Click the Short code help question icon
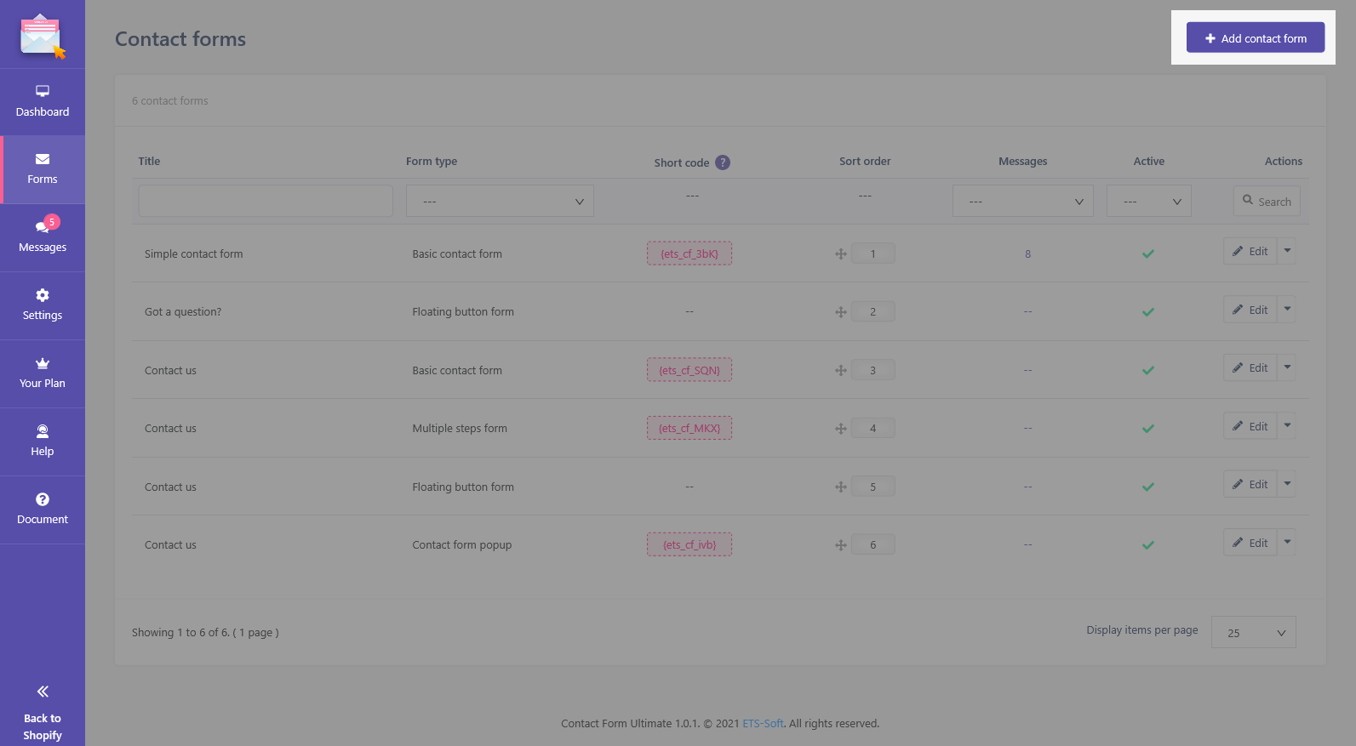This screenshot has height=746, width=1356. pos(723,162)
